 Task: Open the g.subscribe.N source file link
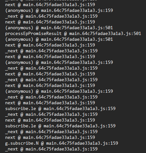coord(82,143)
